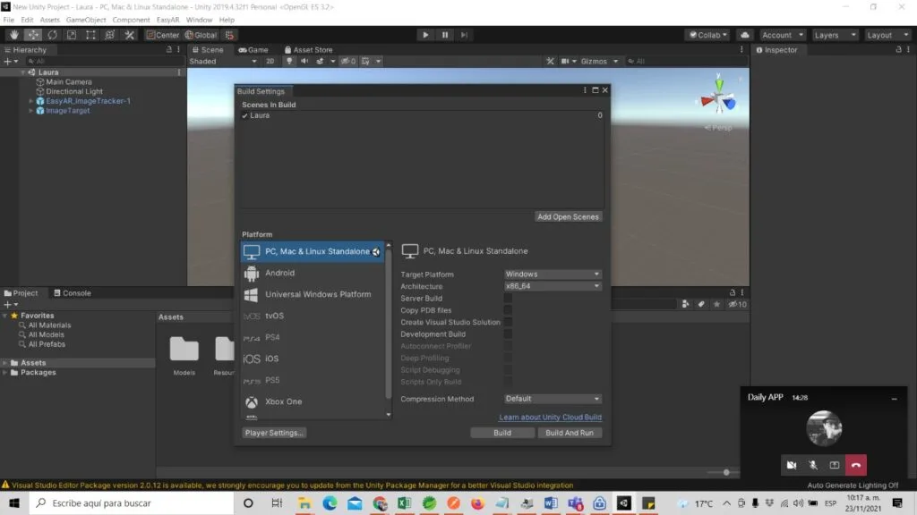
Task: Open the Collab dropdown
Action: click(x=708, y=35)
